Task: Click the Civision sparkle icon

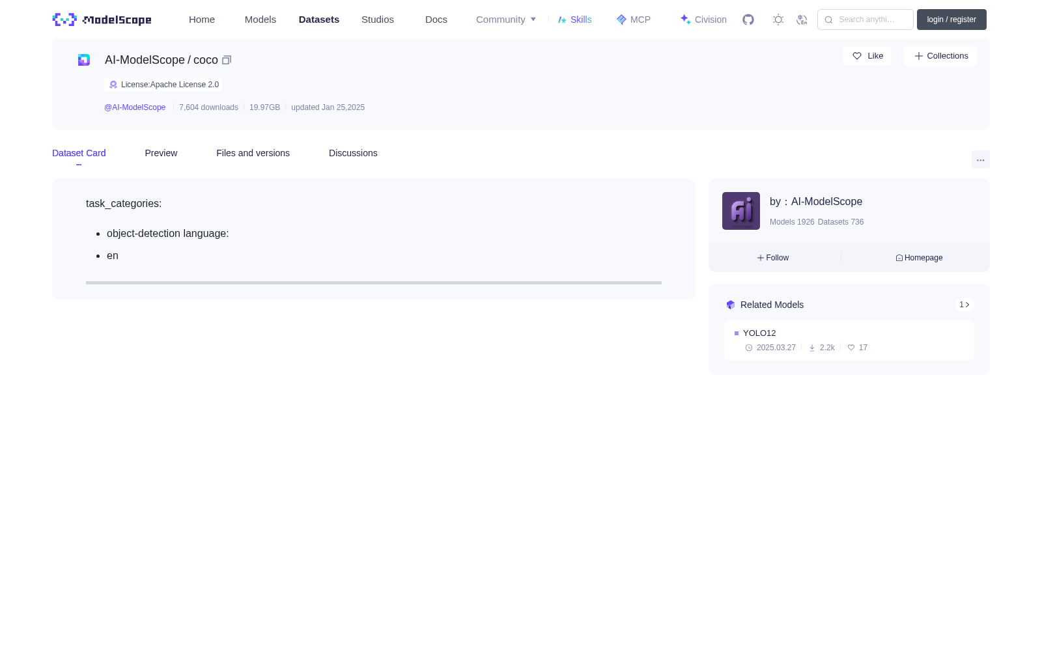Action: click(685, 20)
